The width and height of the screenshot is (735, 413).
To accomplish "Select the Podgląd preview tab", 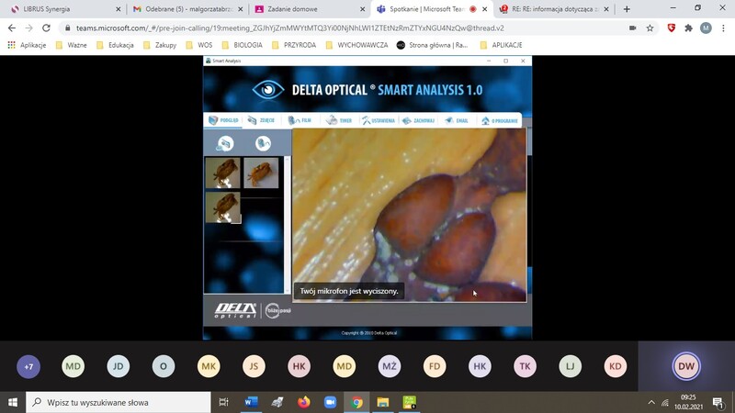I will click(x=223, y=120).
